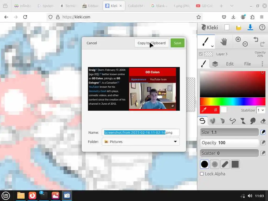The image size is (268, 201).
Task: Open a new browser tab
Action: 221,6
